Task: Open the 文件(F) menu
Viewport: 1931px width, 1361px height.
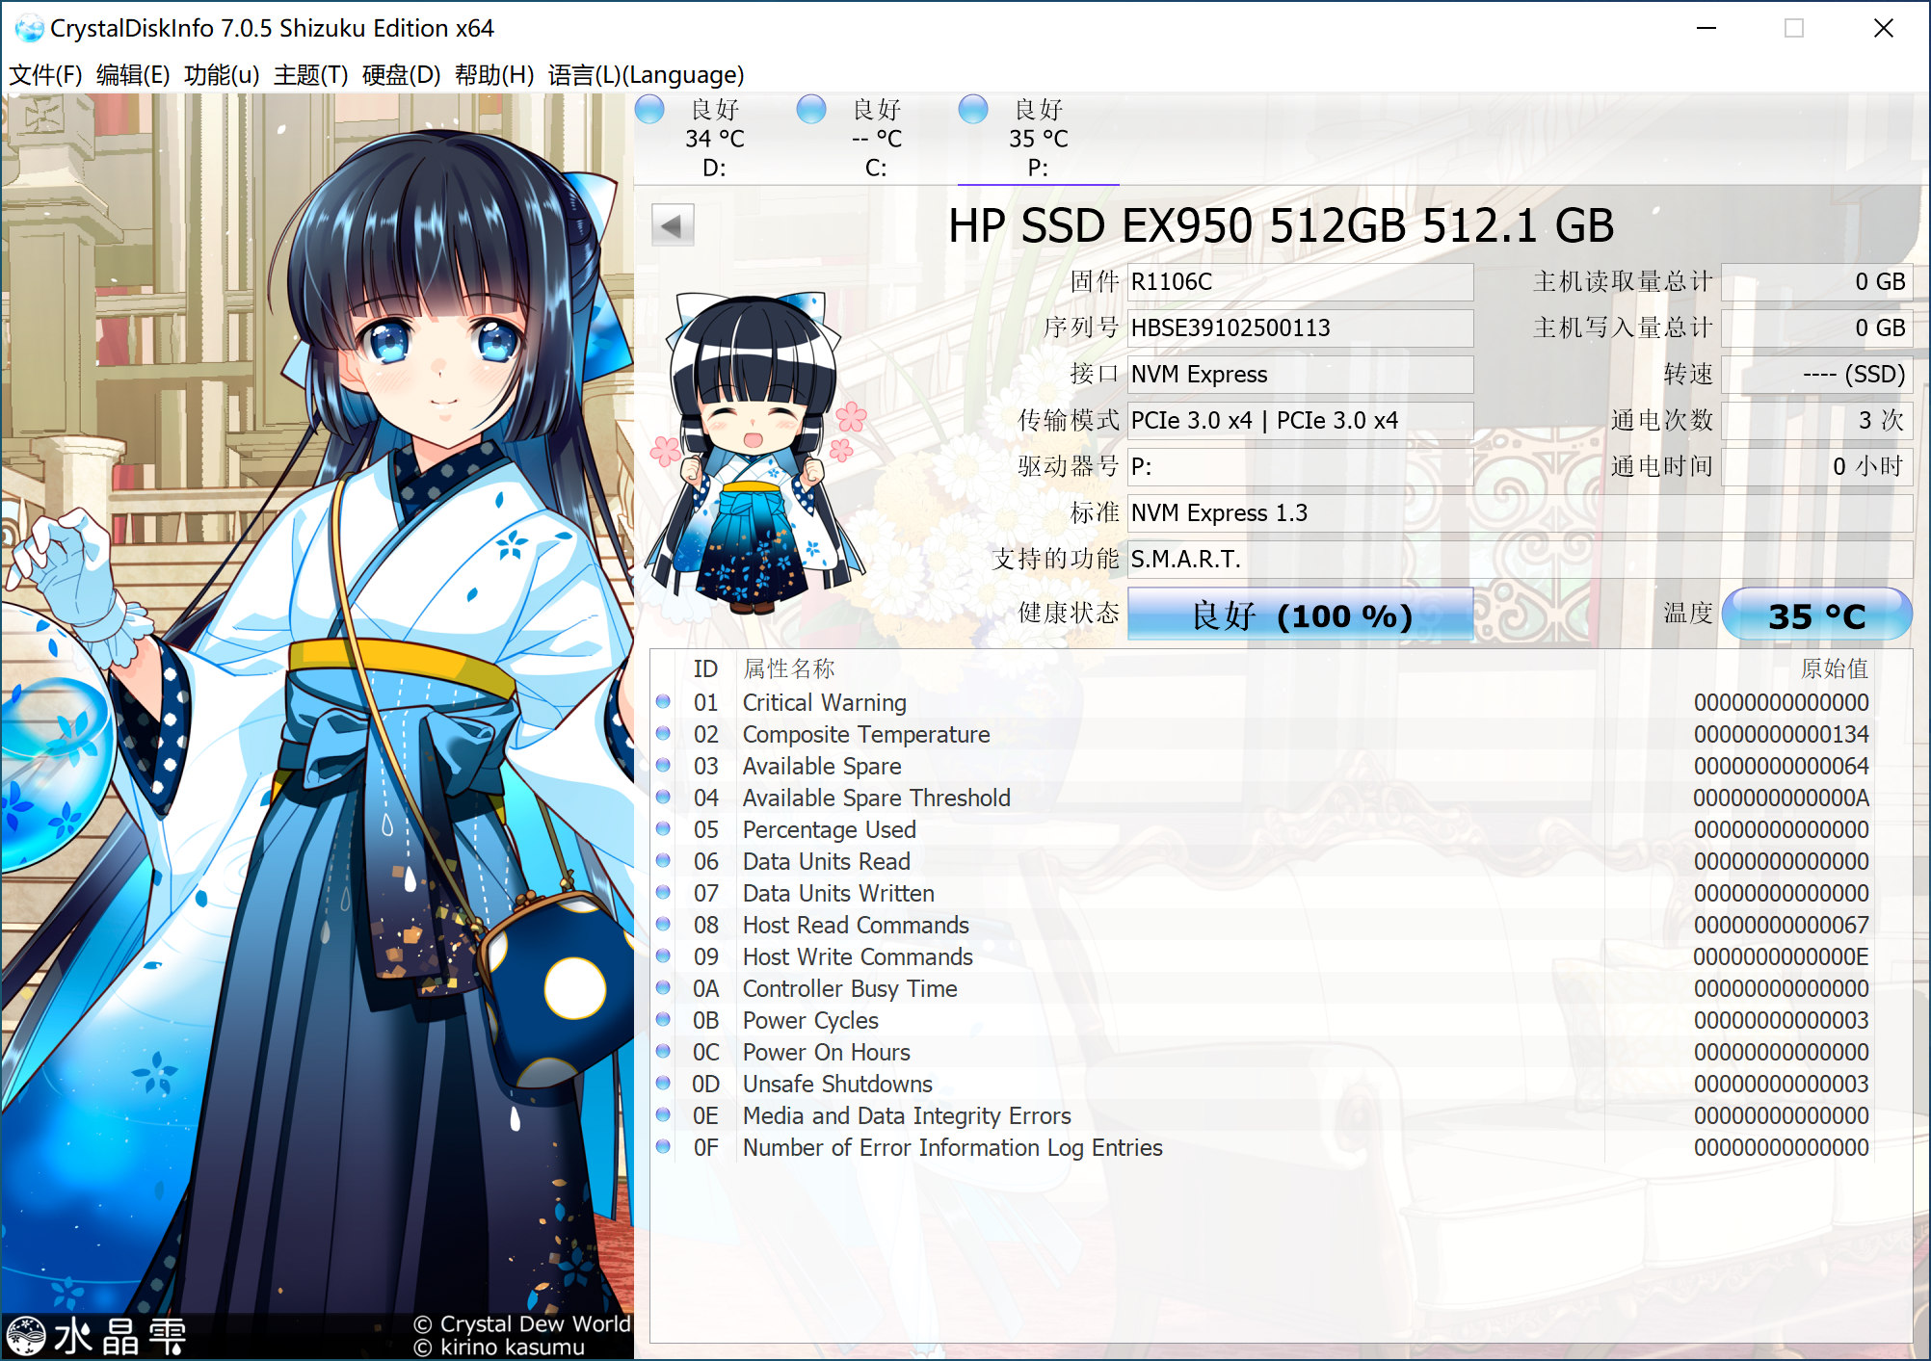Action: [x=45, y=75]
